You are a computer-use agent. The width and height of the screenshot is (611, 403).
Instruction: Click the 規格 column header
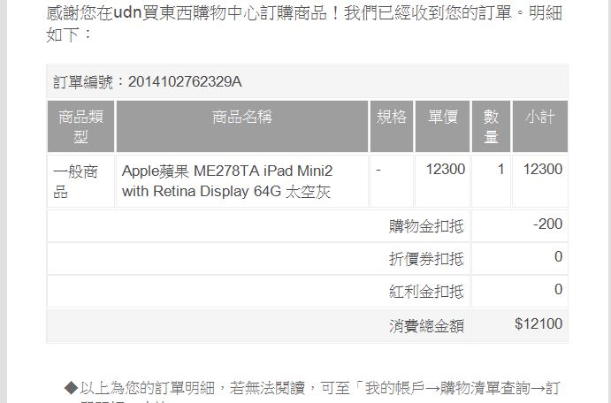coord(392,126)
